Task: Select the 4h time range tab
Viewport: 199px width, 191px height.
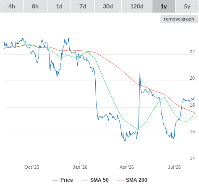Action: coord(12,6)
